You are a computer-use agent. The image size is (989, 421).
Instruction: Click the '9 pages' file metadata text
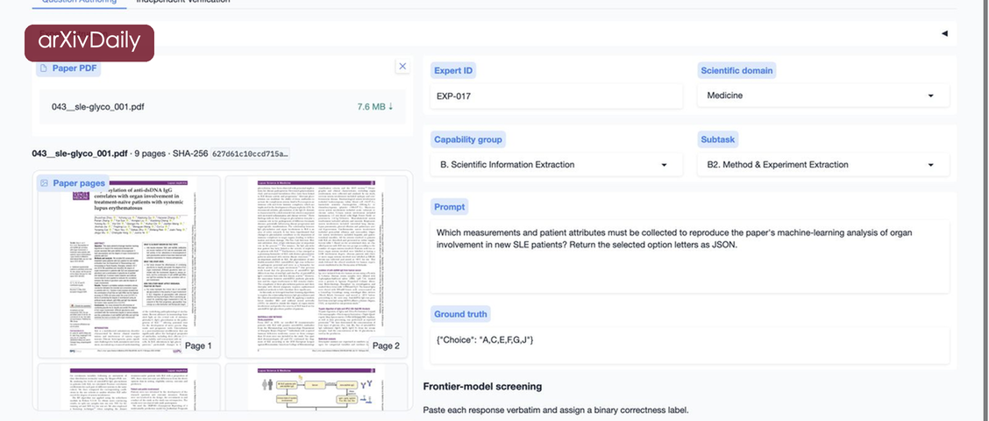[x=151, y=153]
